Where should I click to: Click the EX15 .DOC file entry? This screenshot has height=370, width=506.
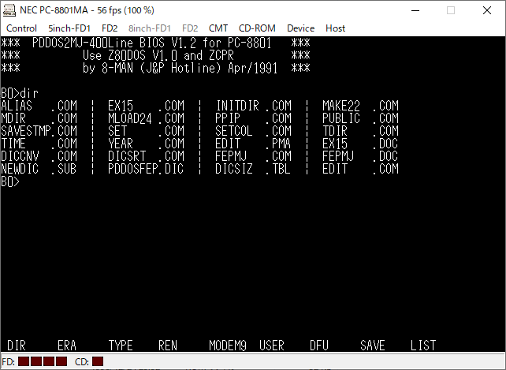360,144
